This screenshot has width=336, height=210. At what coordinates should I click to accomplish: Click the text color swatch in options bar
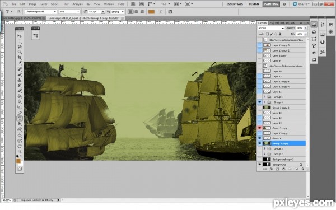point(152,12)
